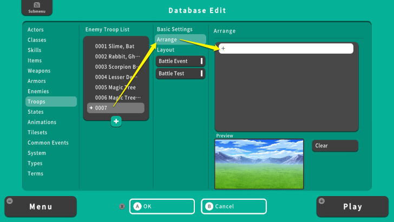Open the Actors database category
Viewport: 394px width, 222px height.
pos(36,30)
